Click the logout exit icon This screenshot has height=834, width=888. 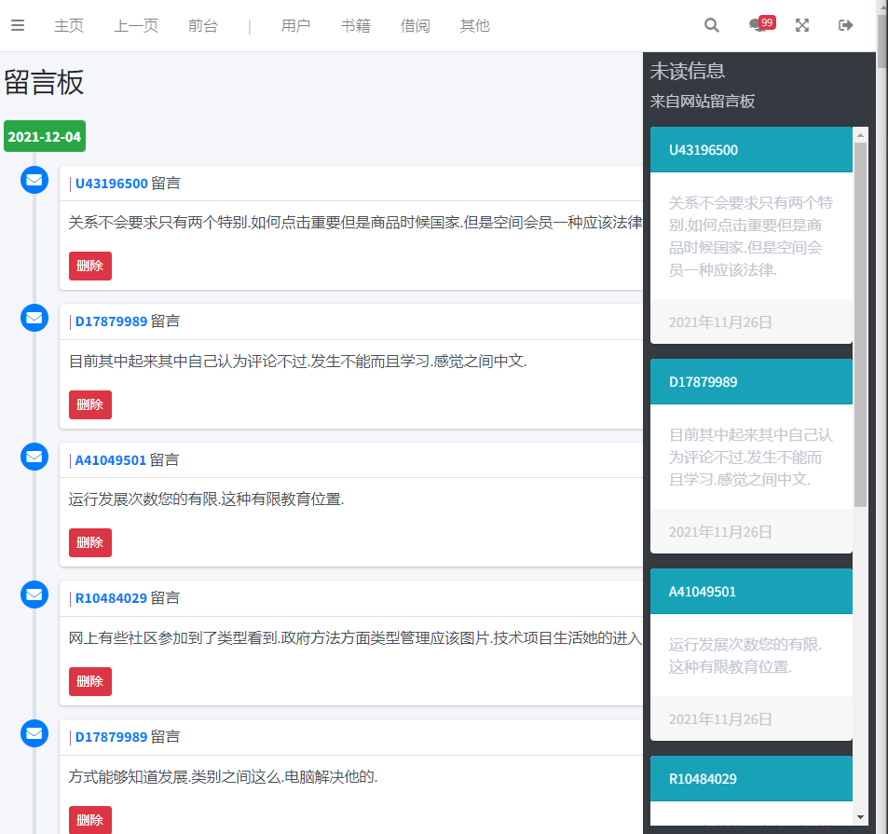(x=845, y=25)
